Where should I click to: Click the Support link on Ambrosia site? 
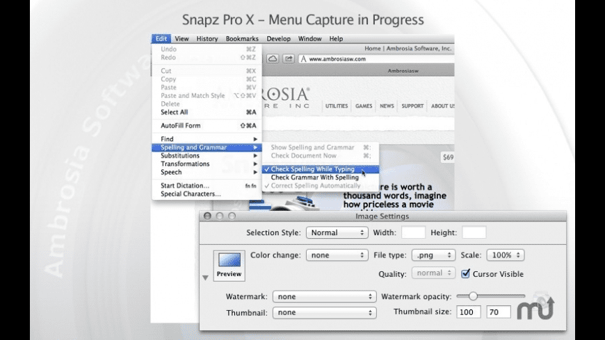[x=412, y=106]
